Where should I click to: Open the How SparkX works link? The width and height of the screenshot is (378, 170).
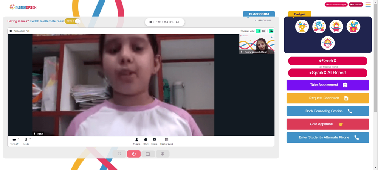[x=328, y=67]
